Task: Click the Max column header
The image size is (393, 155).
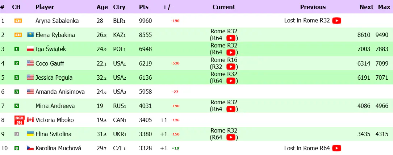Action: tap(384, 7)
